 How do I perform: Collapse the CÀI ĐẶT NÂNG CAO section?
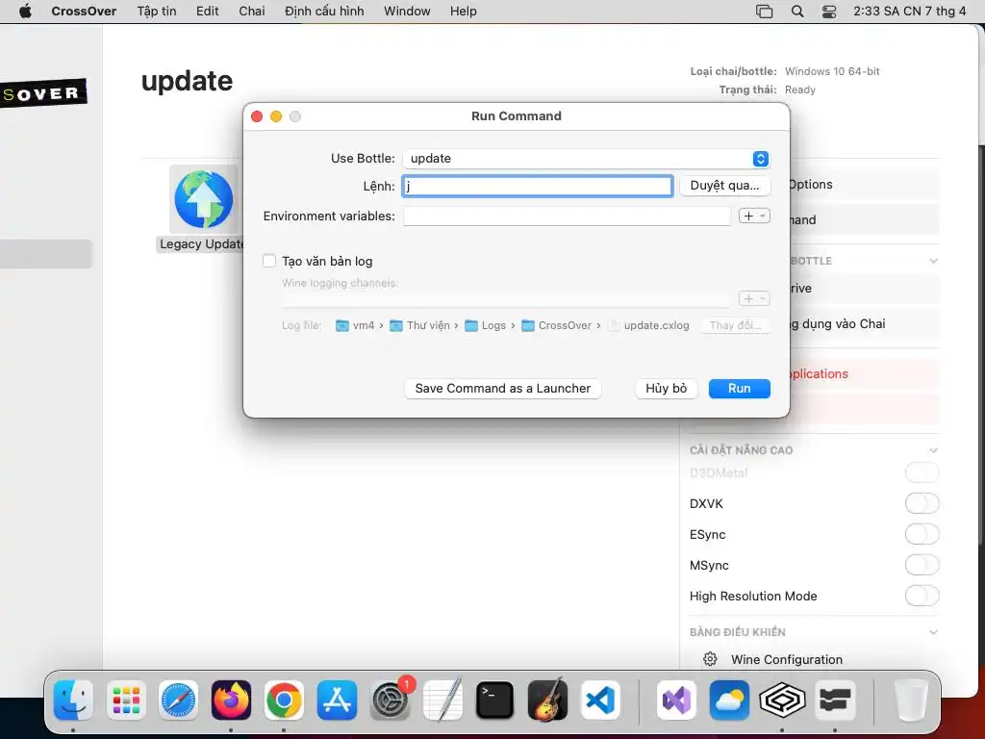click(x=933, y=450)
